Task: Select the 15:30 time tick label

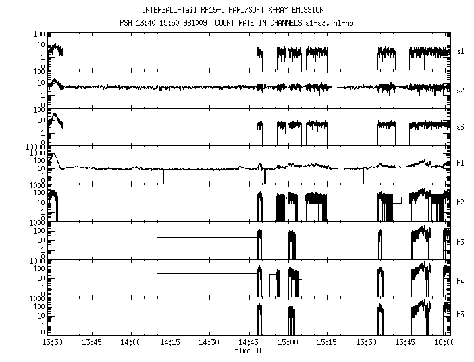Action: pyautogui.click(x=365, y=342)
